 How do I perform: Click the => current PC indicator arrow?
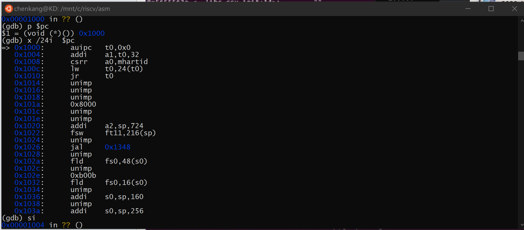pyautogui.click(x=6, y=47)
